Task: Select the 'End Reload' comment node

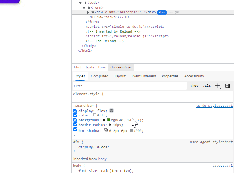Action: point(105,41)
